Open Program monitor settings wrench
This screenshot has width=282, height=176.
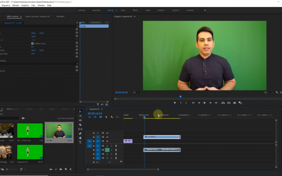coord(277,92)
